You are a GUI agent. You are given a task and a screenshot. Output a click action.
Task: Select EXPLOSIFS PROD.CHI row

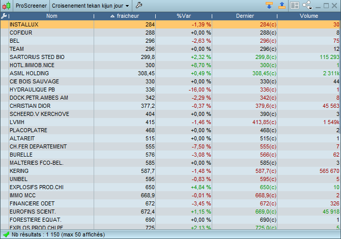click(170, 187)
